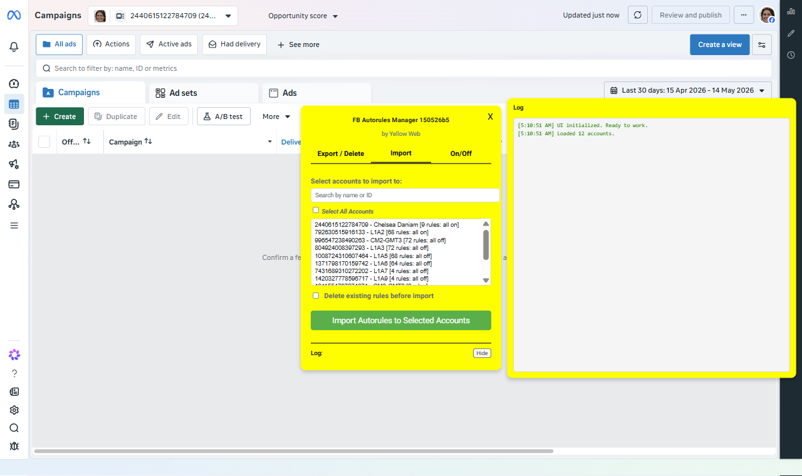802x476 pixels.
Task: Click the Create a view button
Action: [x=720, y=44]
